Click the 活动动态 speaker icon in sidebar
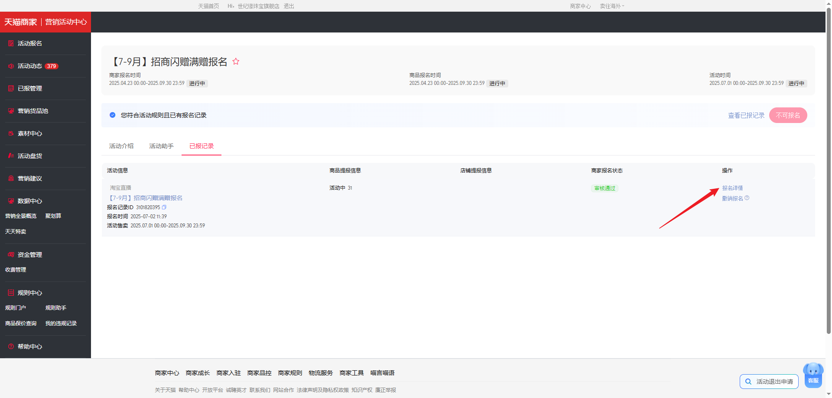This screenshot has width=832, height=398. [x=11, y=66]
